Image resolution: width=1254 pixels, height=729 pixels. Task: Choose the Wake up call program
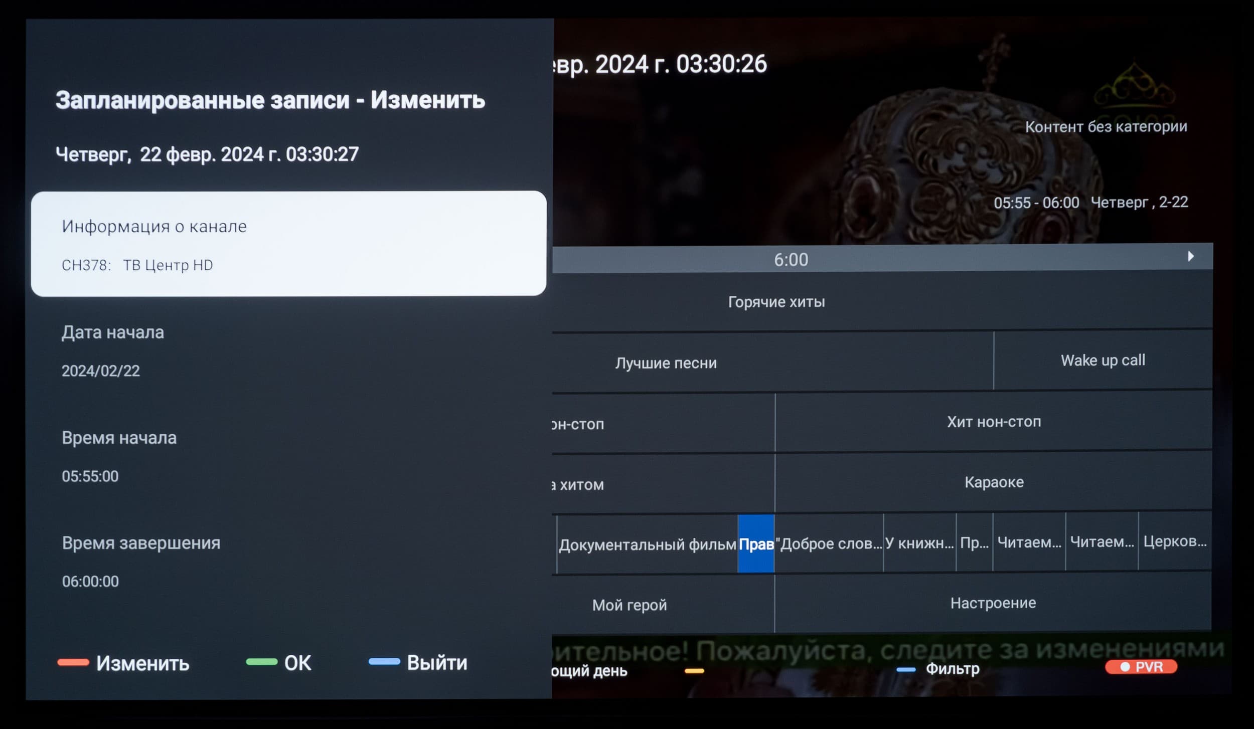click(1103, 360)
